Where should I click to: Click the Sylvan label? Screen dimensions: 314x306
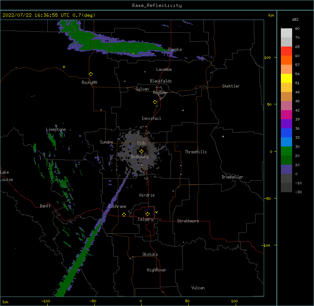tap(142, 89)
